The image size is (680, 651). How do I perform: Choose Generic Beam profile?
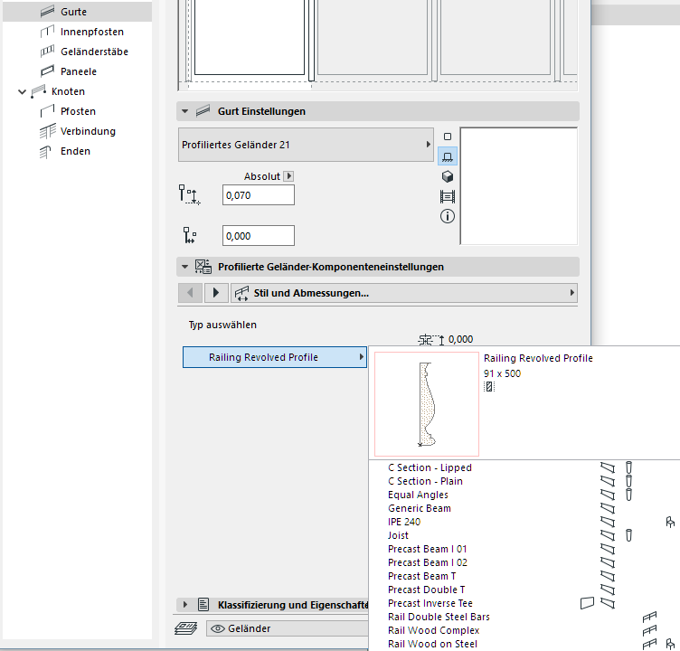(x=420, y=508)
